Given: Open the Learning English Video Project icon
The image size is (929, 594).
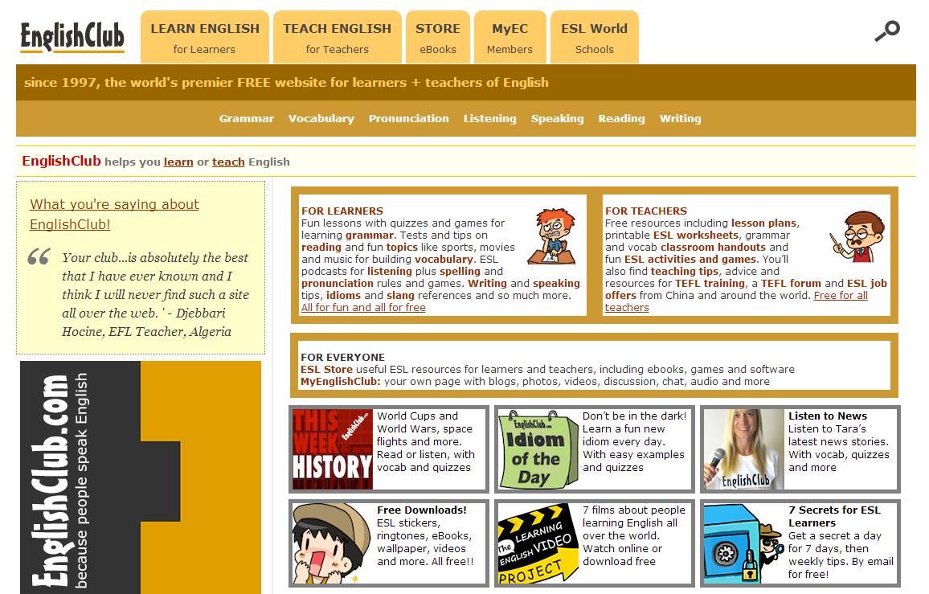Looking at the screenshot, I should (x=537, y=543).
